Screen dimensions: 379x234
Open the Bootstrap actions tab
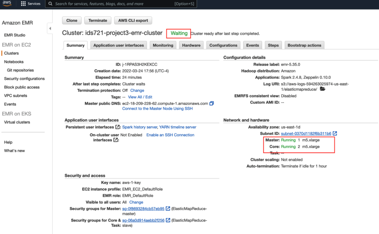[x=304, y=45]
